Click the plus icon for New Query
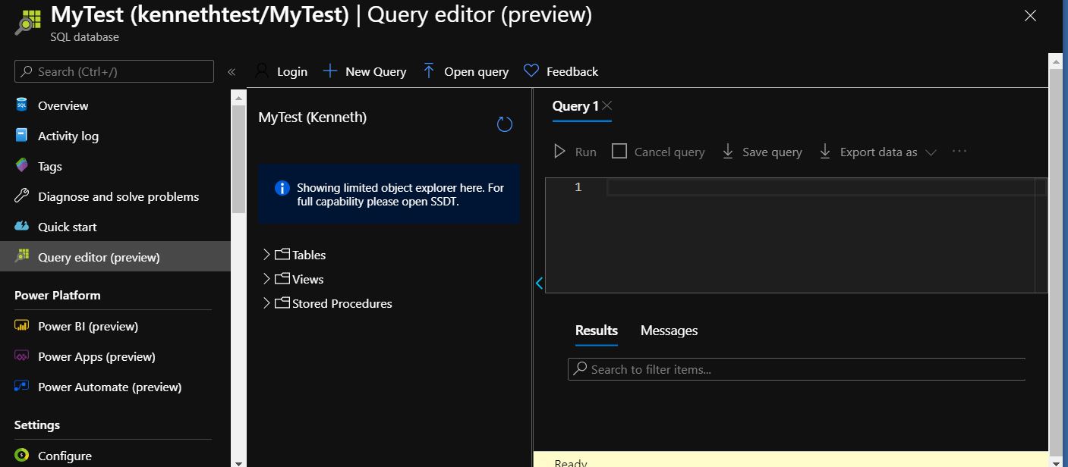The image size is (1068, 467). [329, 71]
